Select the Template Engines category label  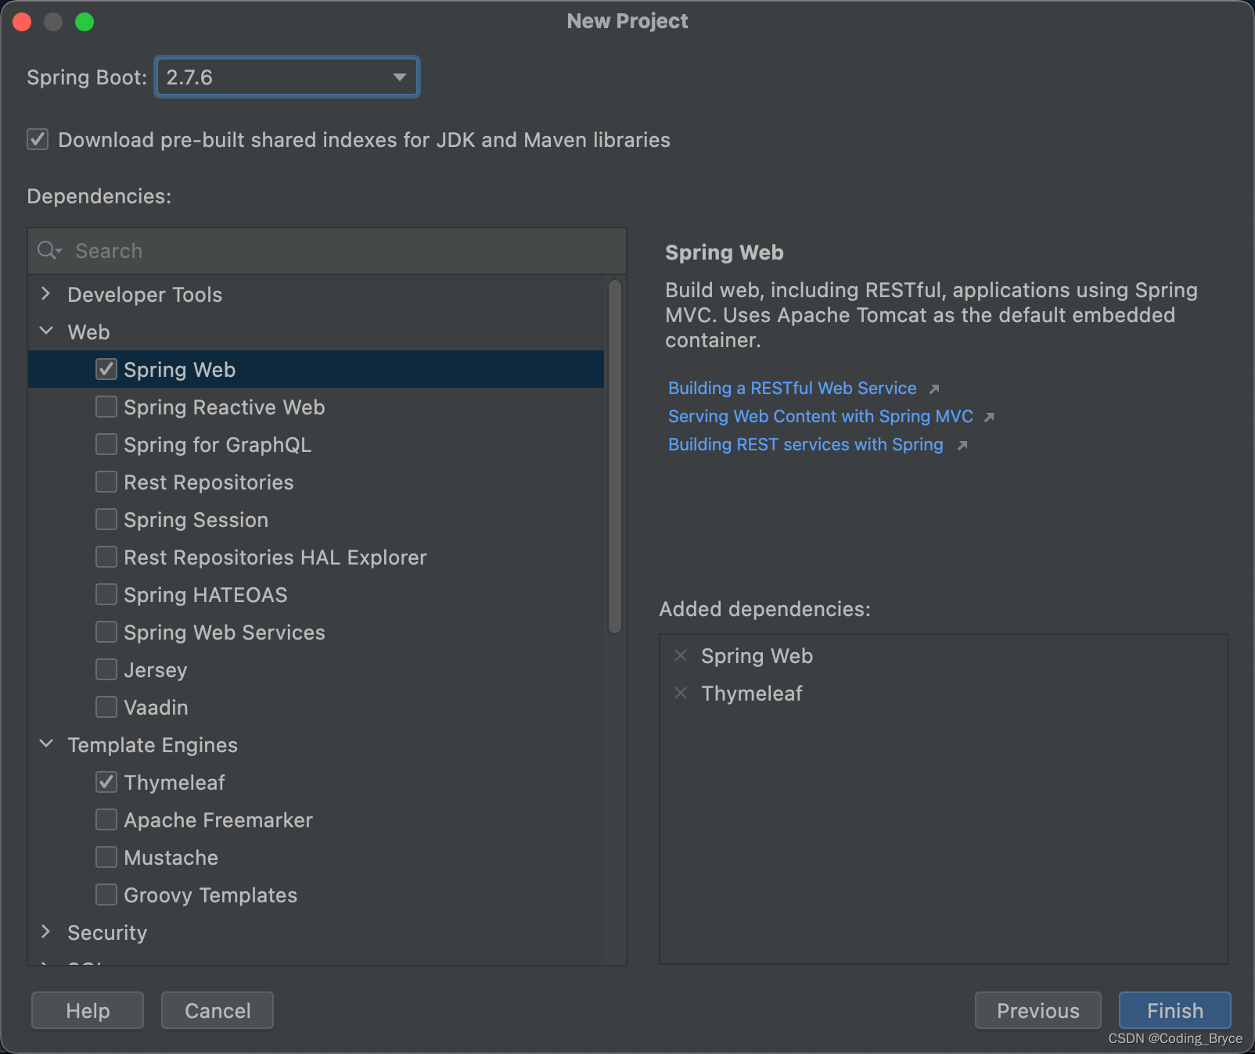point(153,745)
